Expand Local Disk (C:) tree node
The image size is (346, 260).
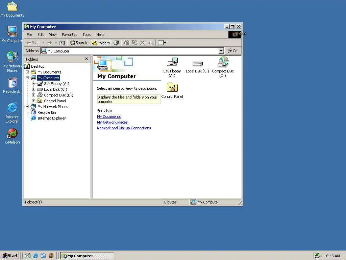[x=33, y=89]
